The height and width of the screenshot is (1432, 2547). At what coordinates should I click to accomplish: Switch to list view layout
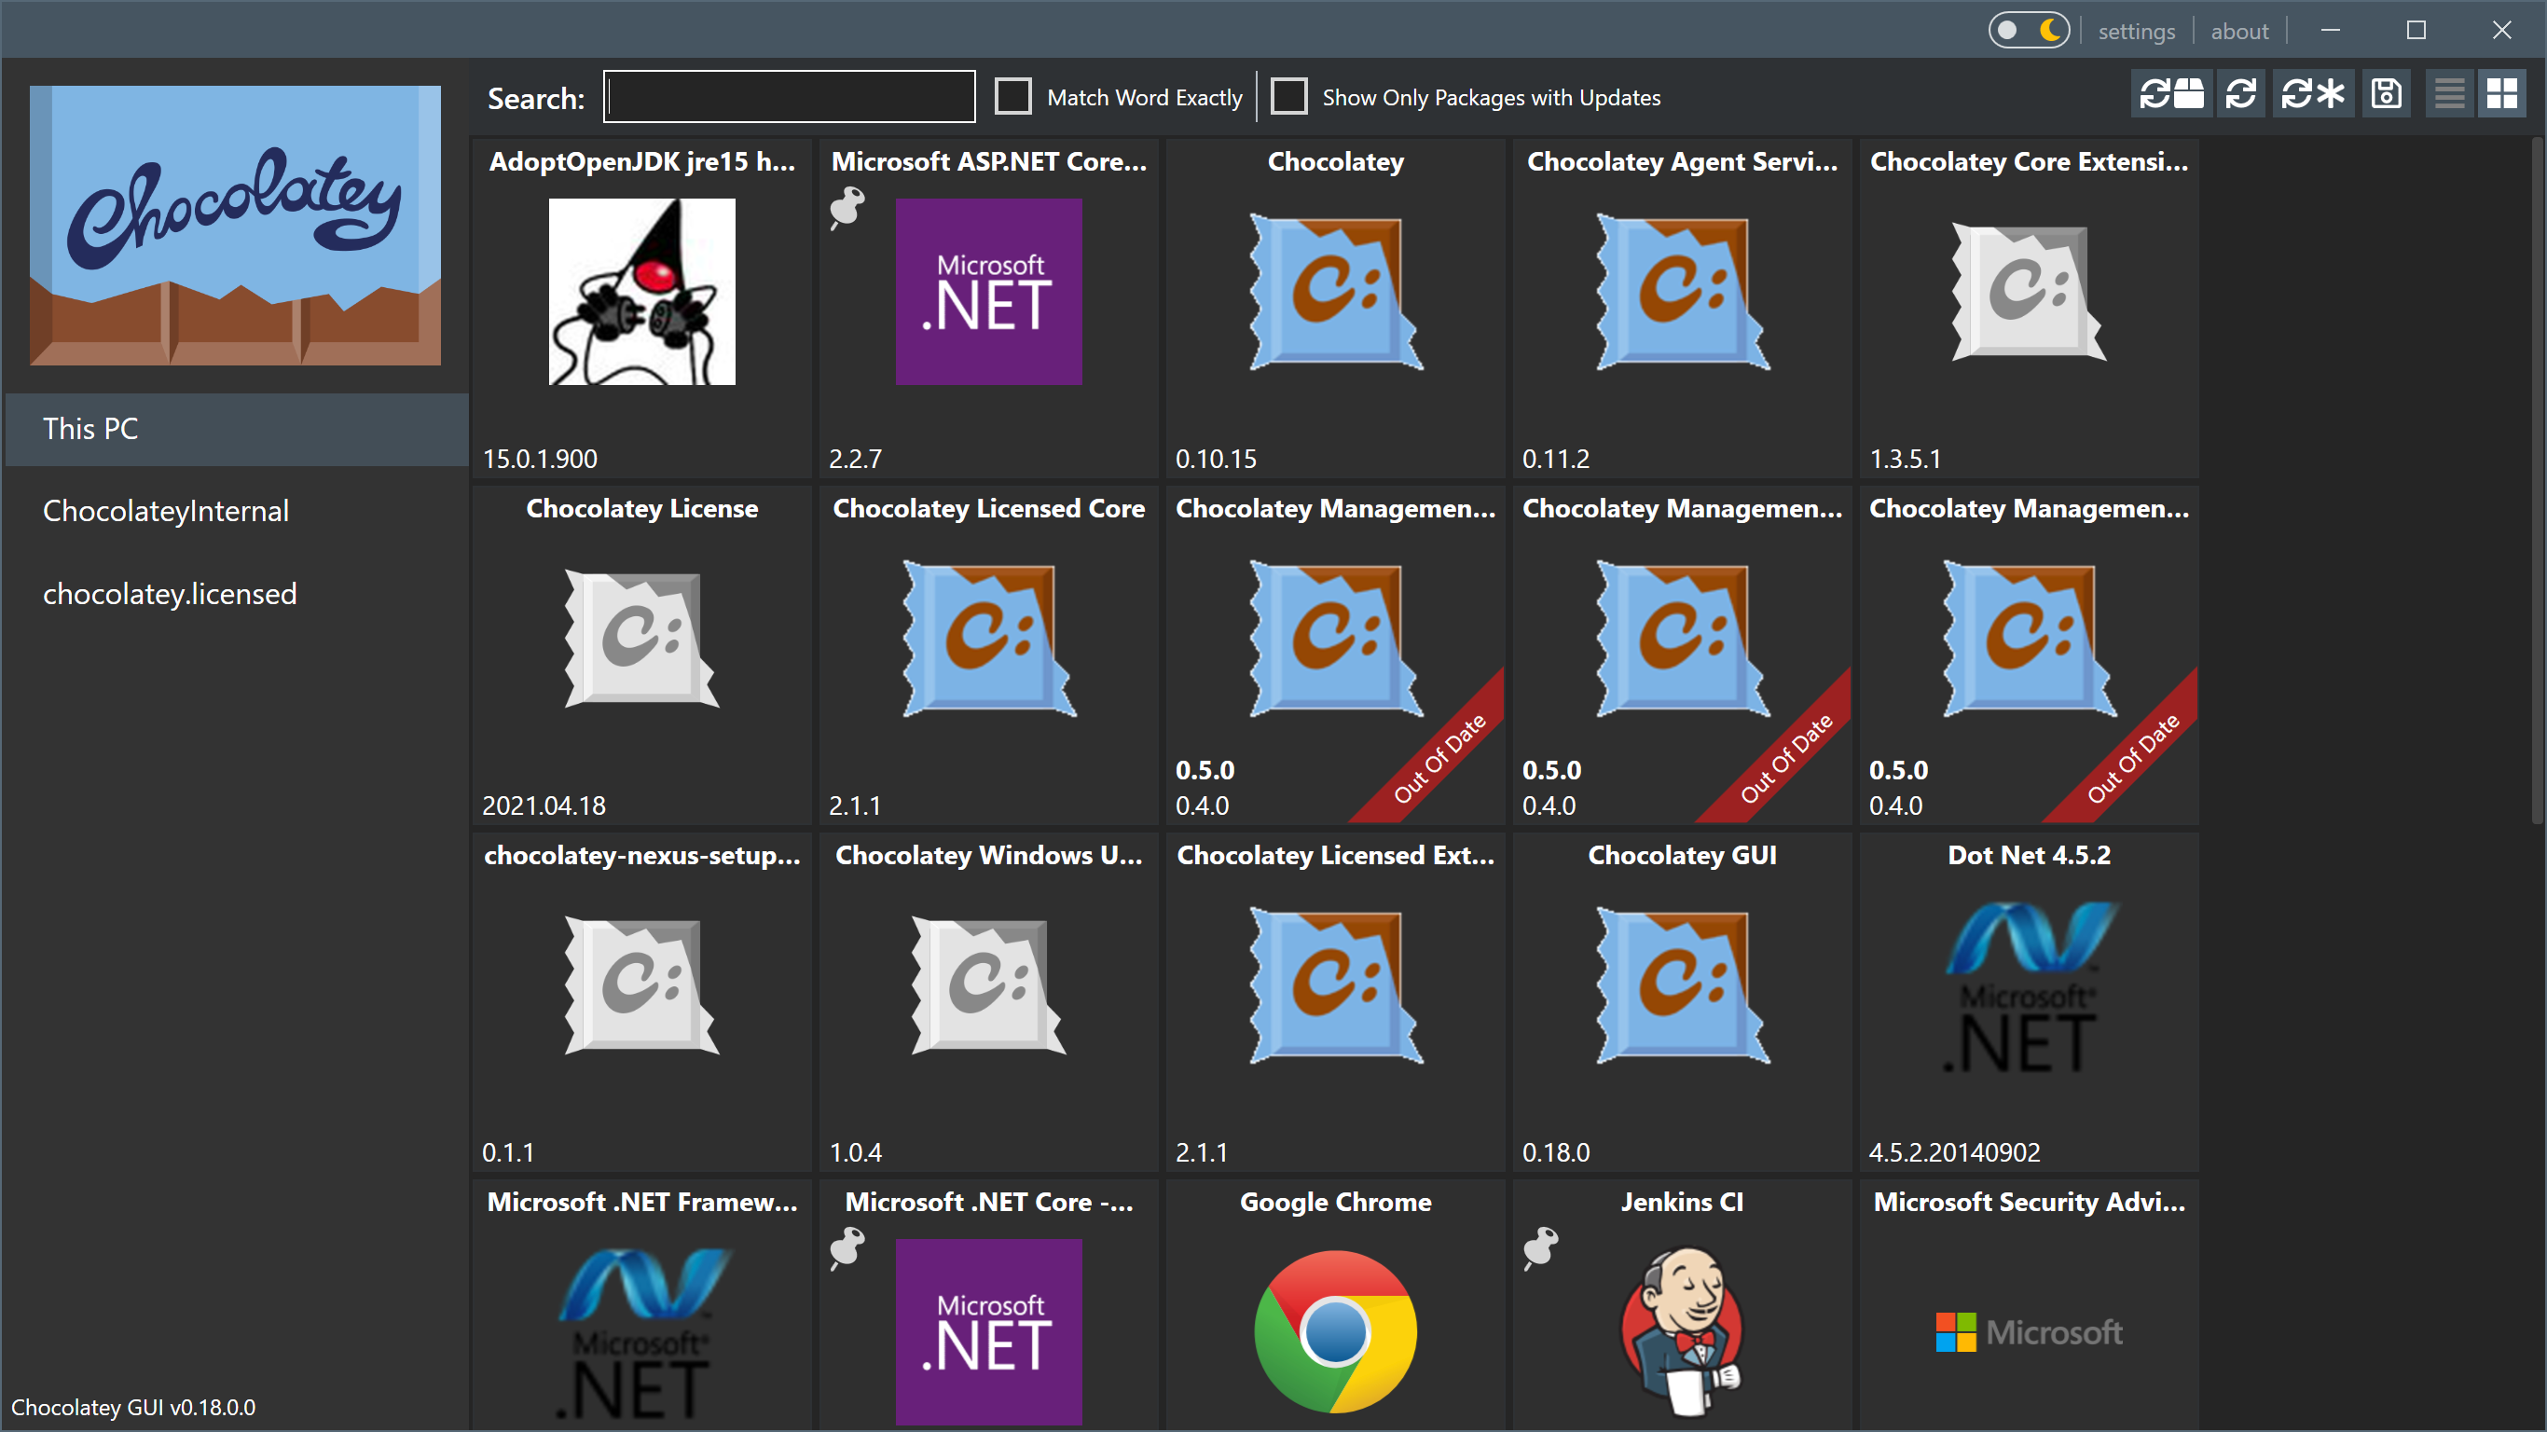(2449, 95)
